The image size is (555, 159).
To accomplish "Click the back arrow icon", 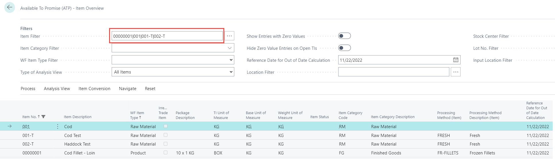I will 9,8.
